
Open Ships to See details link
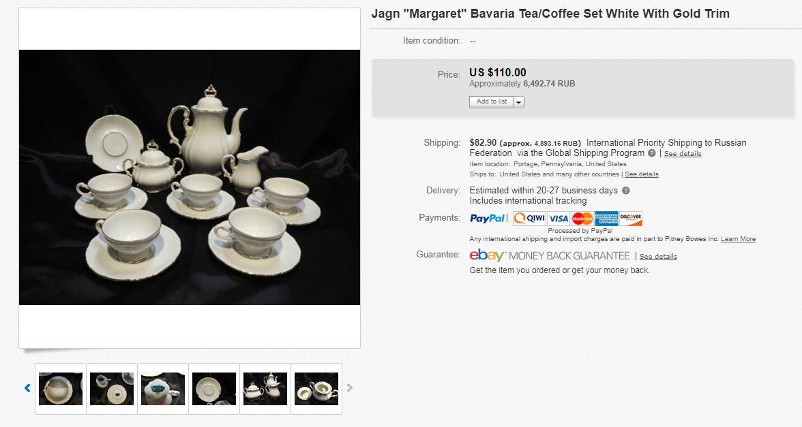click(641, 174)
